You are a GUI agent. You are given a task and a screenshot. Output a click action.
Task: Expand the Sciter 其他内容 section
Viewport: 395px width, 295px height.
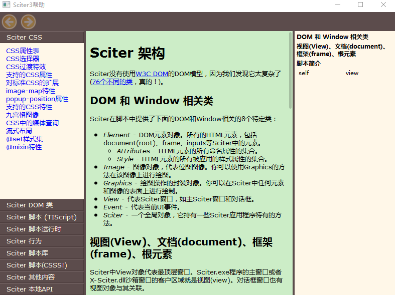pyautogui.click(x=42, y=277)
